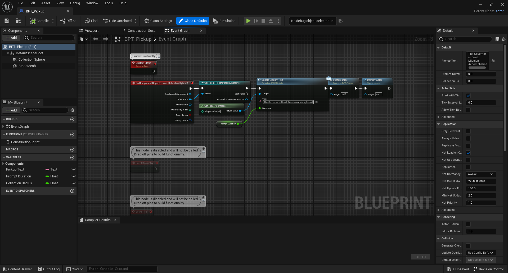Toggle Actor Hidden In Game checkbox
This screenshot has width=508, height=273.
coord(468,224)
